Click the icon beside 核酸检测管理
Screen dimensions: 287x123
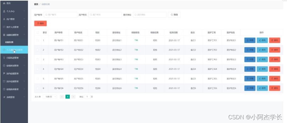point(4,35)
